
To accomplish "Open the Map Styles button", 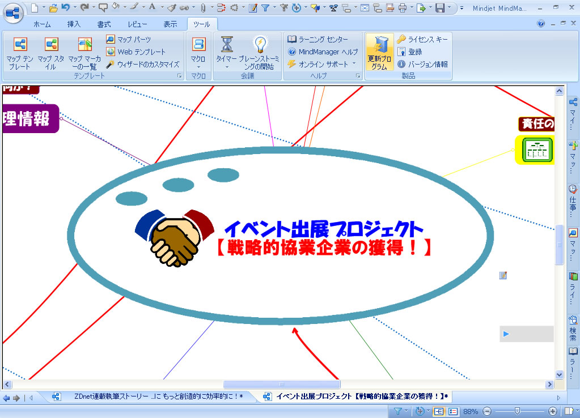I will (51, 54).
